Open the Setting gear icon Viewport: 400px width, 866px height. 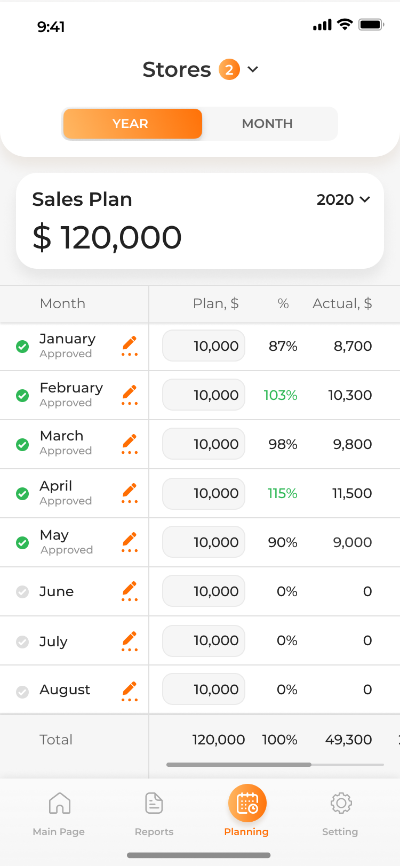[x=341, y=803]
